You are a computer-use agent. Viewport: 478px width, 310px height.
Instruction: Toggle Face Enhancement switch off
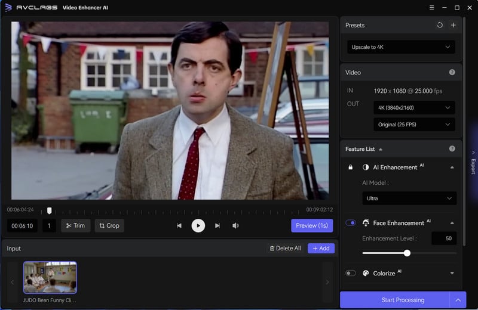(x=351, y=223)
